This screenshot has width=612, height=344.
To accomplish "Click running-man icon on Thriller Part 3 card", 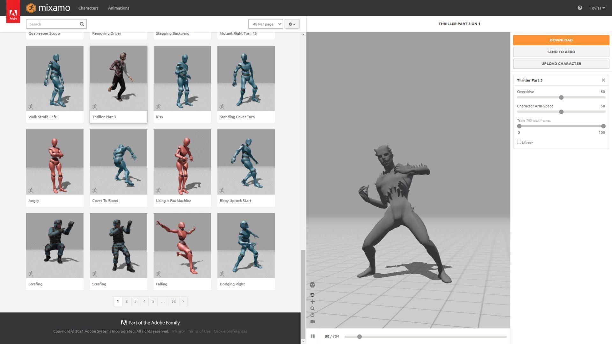I will pos(94,107).
